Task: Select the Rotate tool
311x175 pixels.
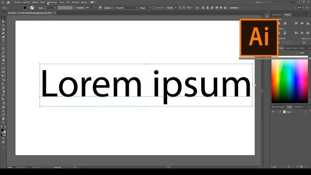Action: click(3, 64)
